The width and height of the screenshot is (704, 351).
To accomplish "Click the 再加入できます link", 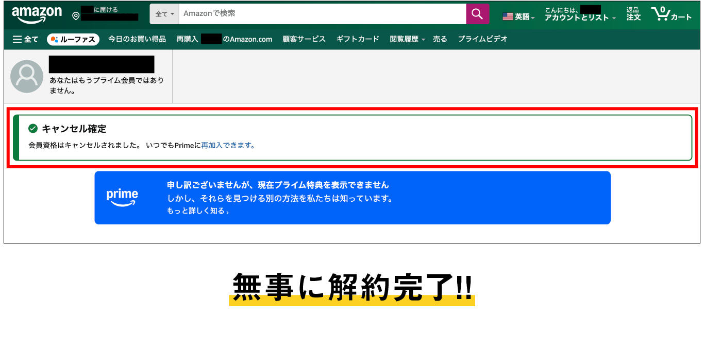I will pos(228,145).
